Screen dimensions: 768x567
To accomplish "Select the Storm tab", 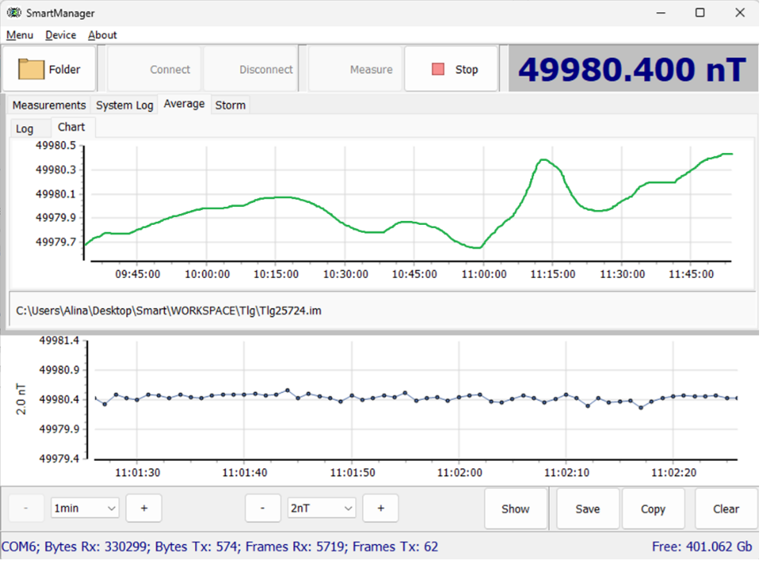I will [x=230, y=105].
